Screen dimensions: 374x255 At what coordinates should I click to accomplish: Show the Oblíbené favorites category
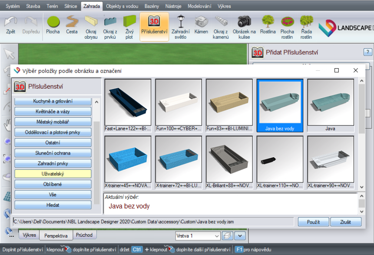pos(53,184)
